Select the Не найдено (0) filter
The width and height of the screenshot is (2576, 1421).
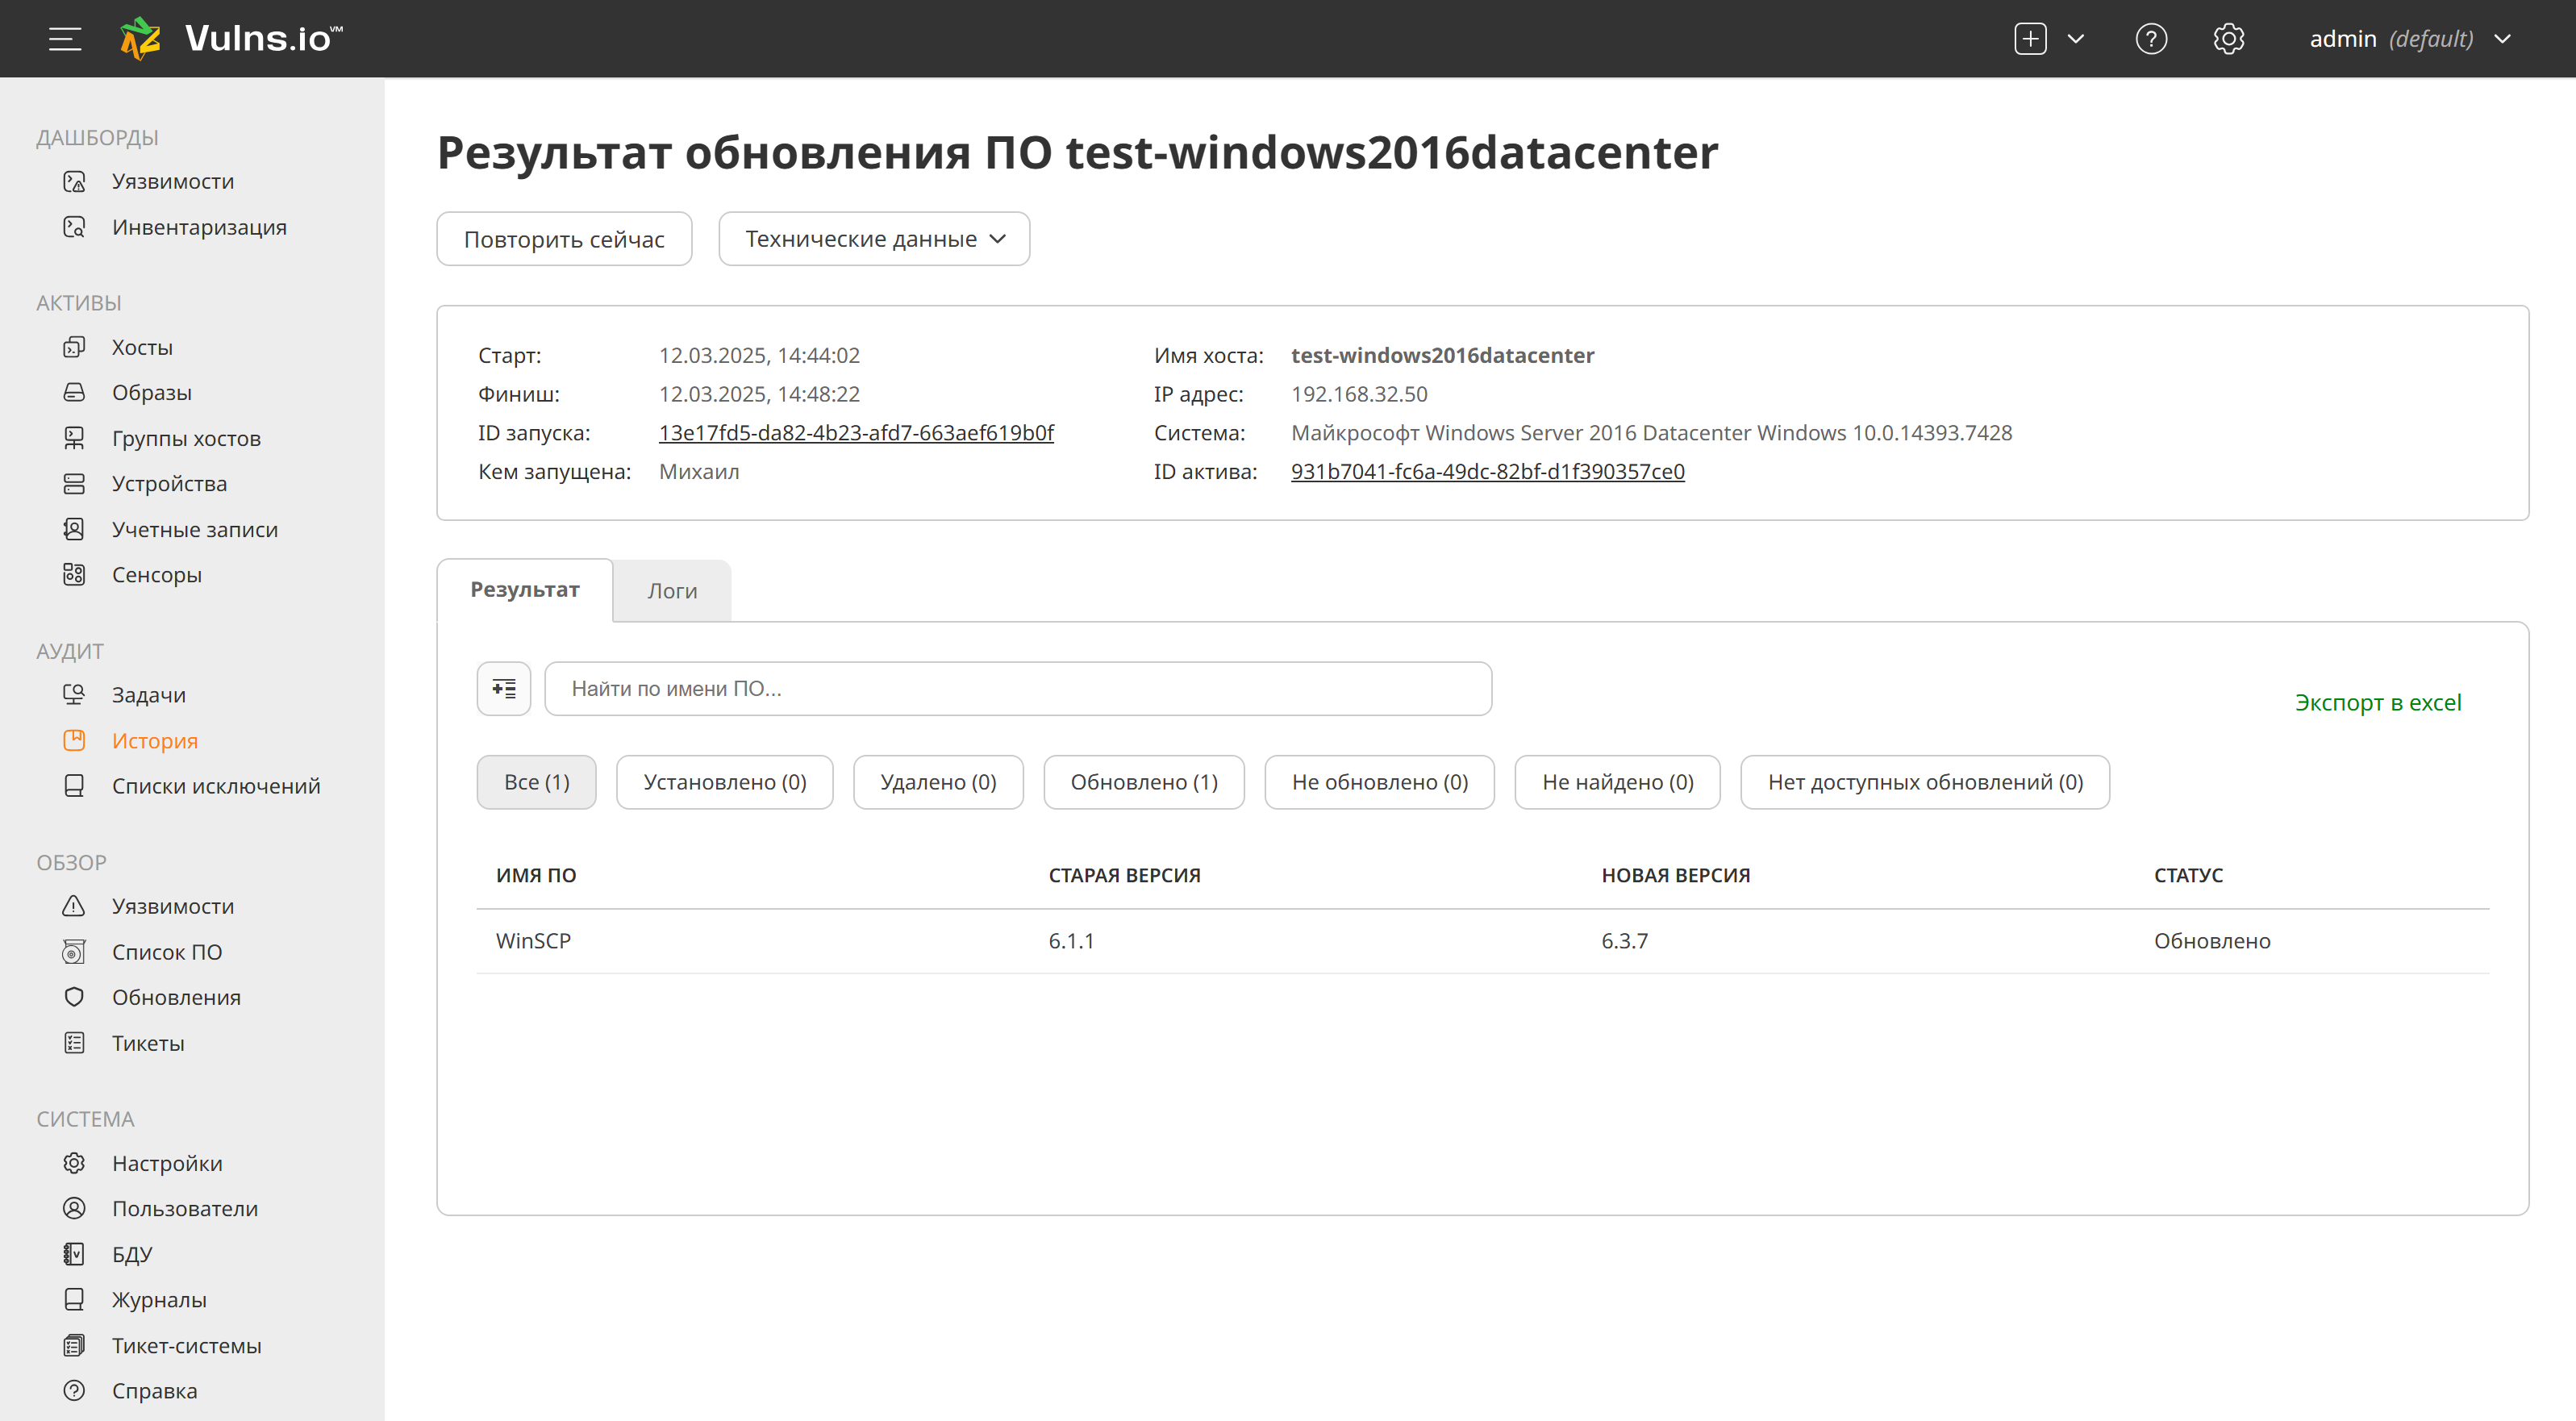coord(1617,782)
